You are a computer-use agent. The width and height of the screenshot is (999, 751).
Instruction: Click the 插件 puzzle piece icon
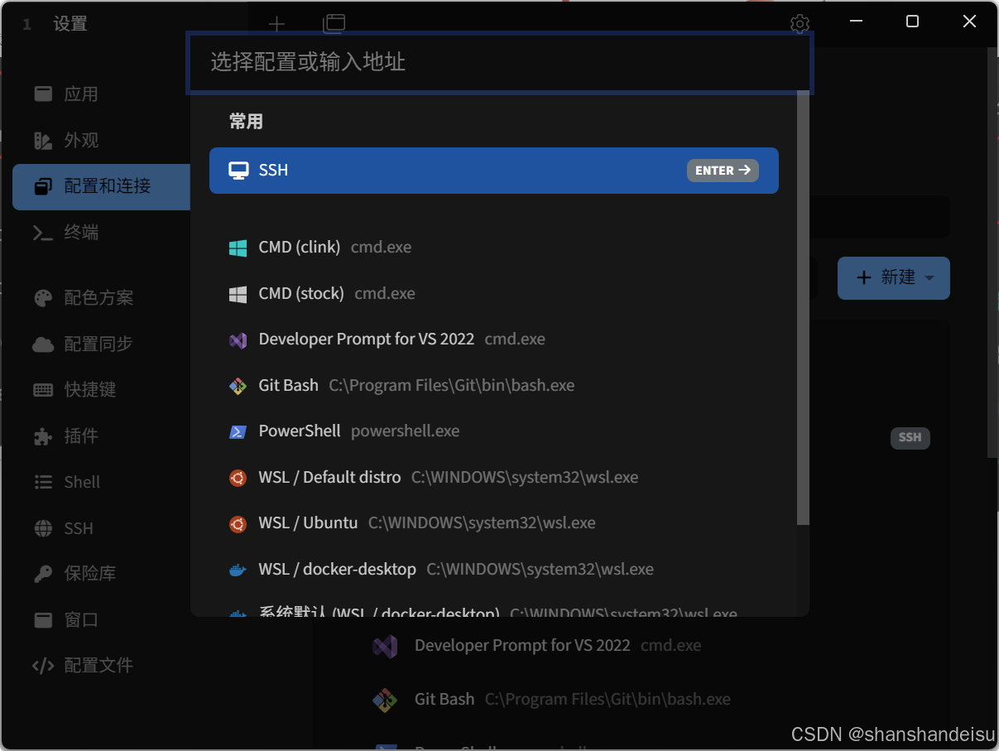(43, 436)
